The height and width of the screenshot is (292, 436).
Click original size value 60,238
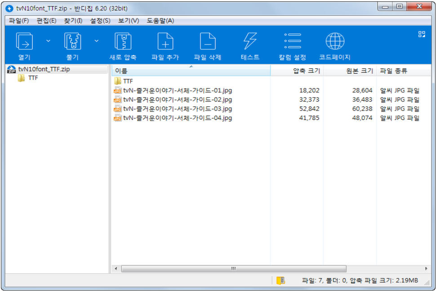pos(362,109)
